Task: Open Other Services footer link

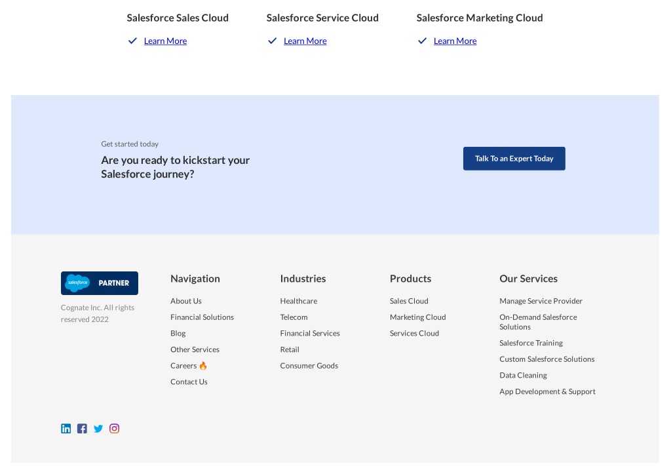Action: tap(195, 349)
